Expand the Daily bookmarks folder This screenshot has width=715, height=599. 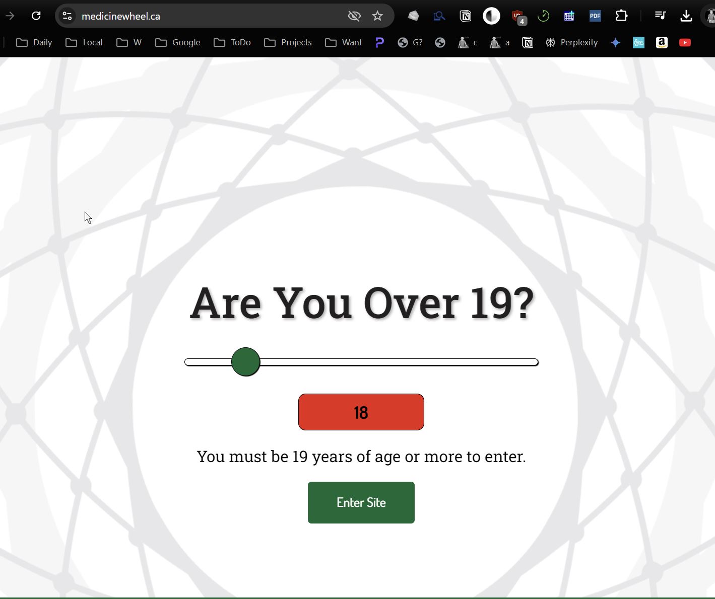[34, 43]
